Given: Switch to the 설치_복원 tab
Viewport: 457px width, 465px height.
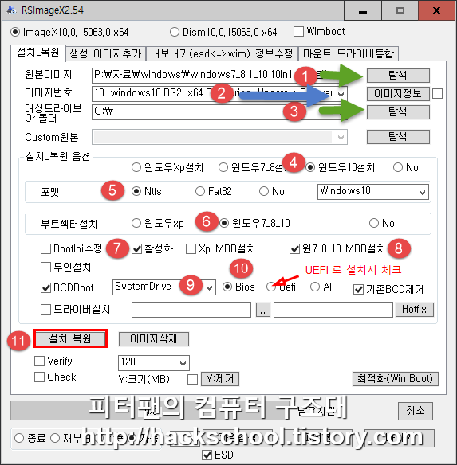Looking at the screenshot, I should point(38,53).
